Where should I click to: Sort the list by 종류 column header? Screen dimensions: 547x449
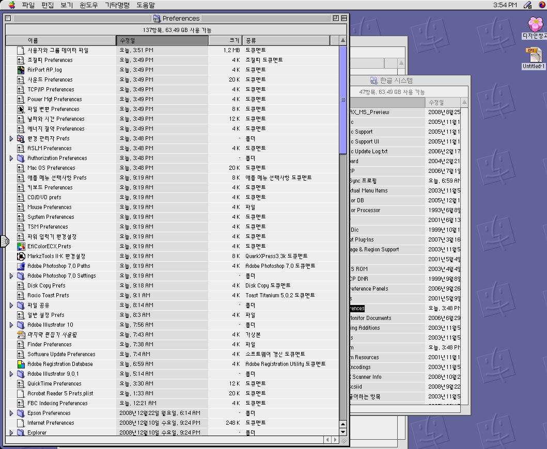click(286, 40)
